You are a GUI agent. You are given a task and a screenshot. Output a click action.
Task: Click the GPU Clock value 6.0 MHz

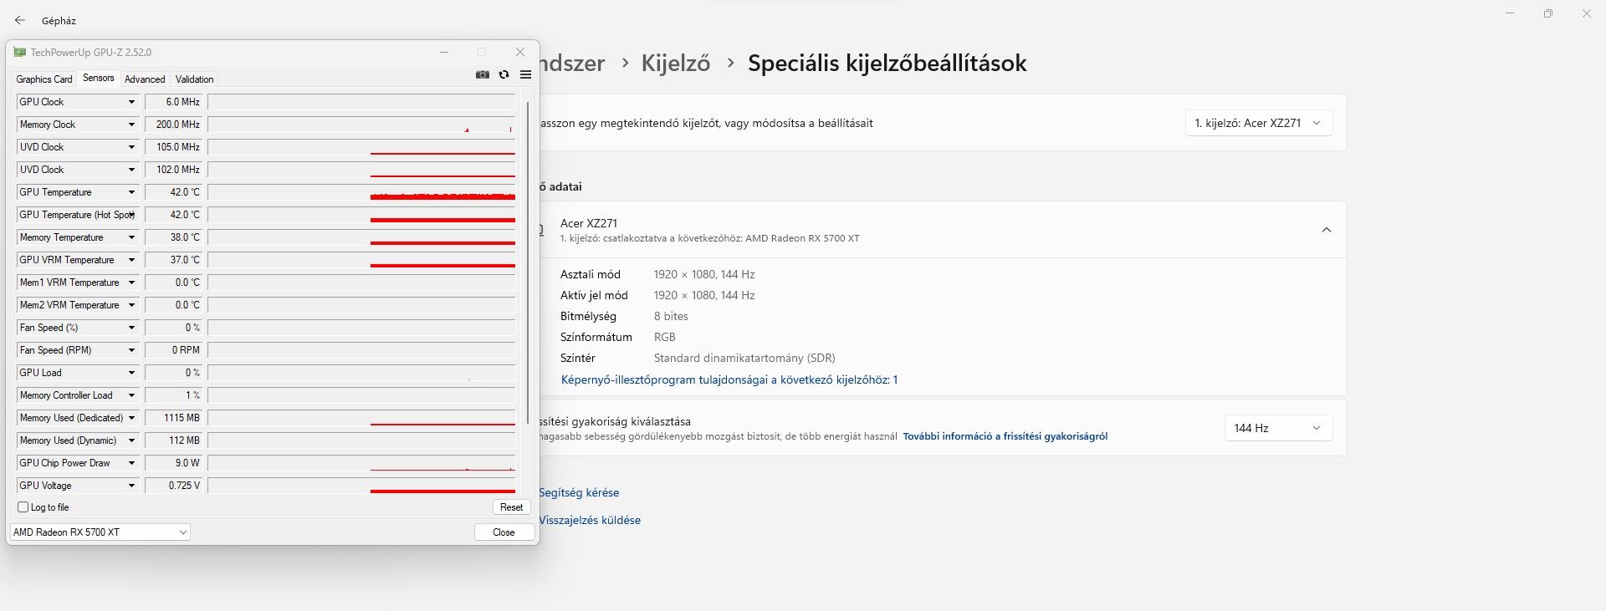tap(174, 102)
